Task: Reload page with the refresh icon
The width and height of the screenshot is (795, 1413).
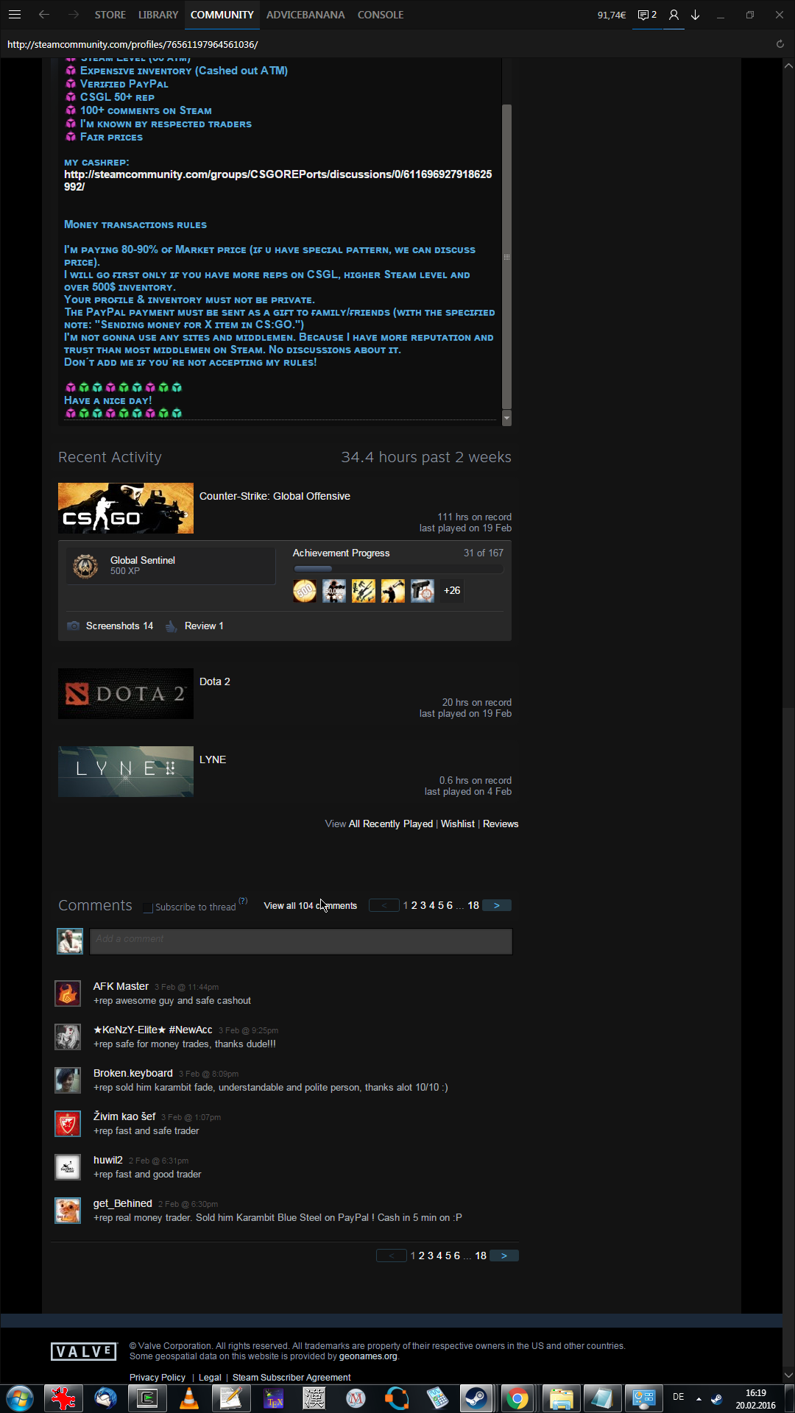Action: click(780, 44)
